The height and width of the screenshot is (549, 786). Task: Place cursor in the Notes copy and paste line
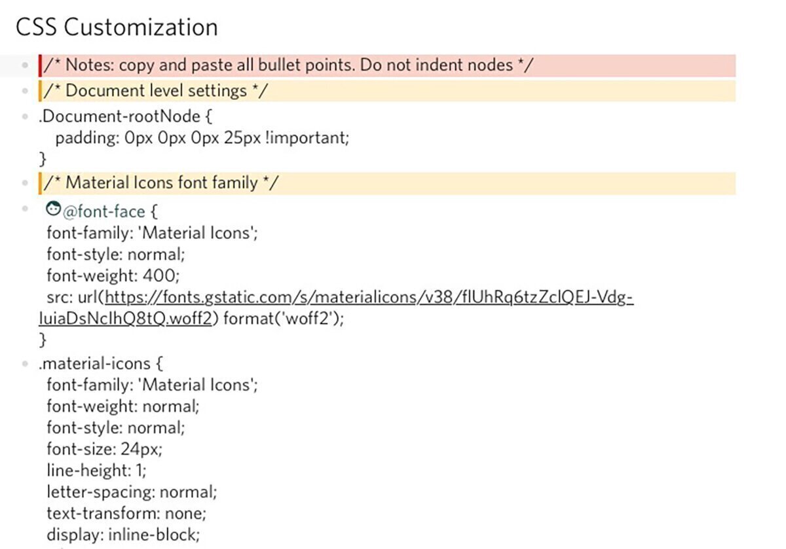289,65
